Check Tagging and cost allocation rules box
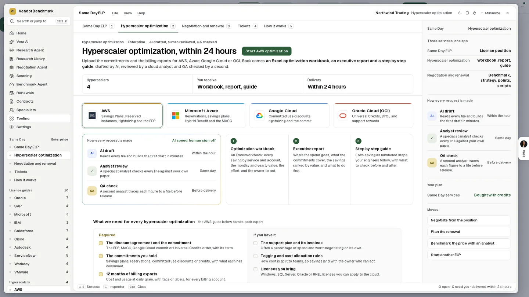Screen dimensions: 529x297 [x=255, y=256]
